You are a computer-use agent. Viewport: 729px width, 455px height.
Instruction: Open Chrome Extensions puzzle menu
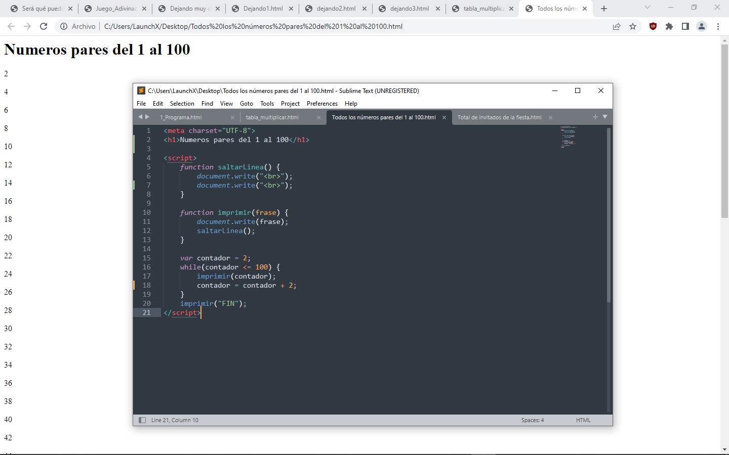[x=669, y=26]
